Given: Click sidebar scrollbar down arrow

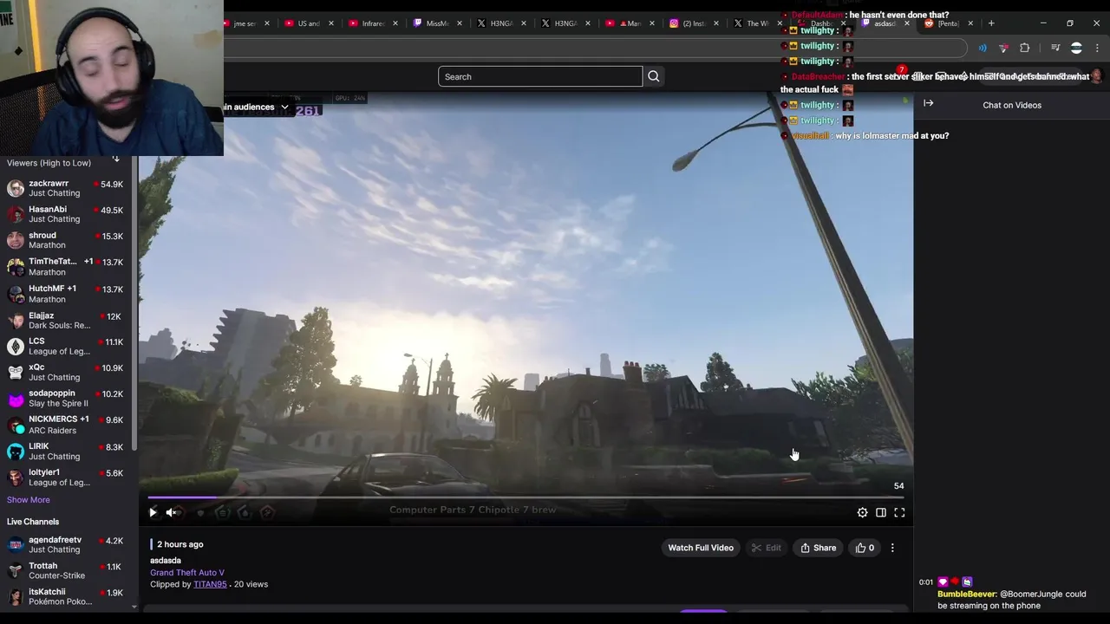Looking at the screenshot, I should point(134,608).
